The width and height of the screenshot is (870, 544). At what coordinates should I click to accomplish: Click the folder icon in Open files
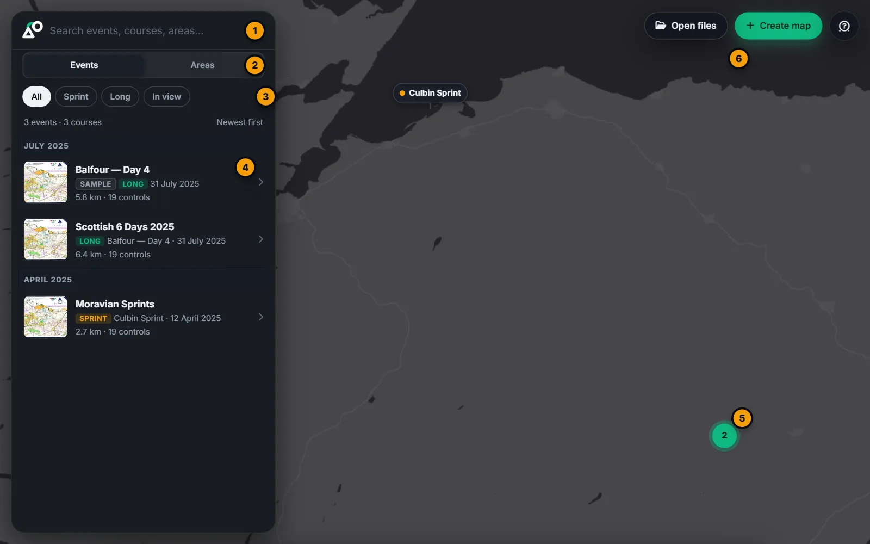[661, 26]
